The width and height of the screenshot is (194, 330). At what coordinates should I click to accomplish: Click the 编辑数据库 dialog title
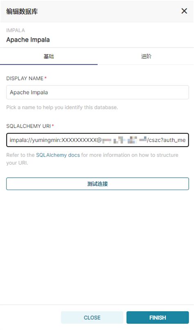coord(22,11)
